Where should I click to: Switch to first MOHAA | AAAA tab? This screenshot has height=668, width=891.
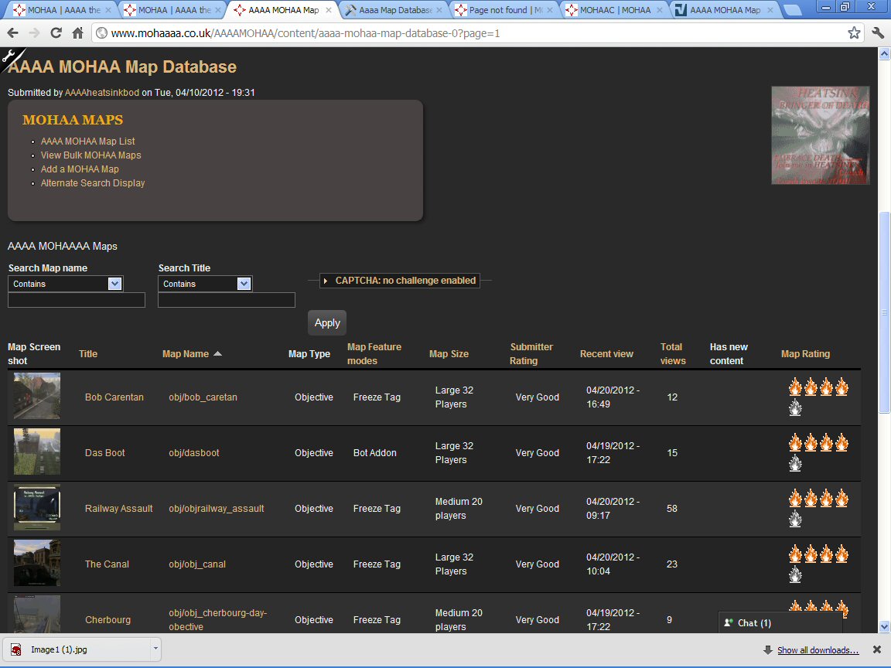pyautogui.click(x=63, y=9)
